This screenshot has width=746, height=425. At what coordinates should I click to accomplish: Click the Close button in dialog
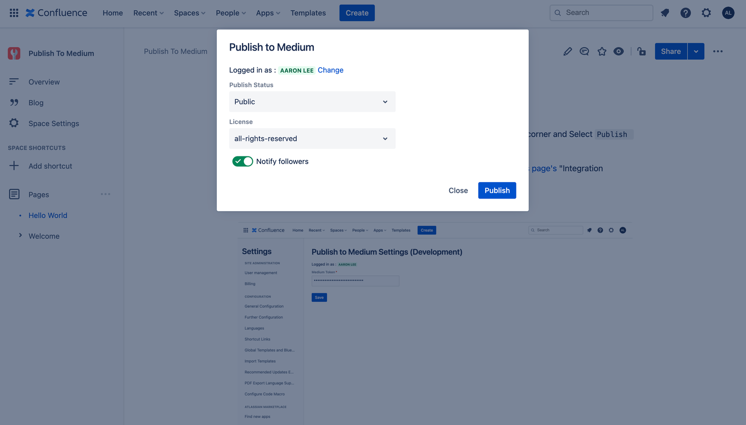458,191
